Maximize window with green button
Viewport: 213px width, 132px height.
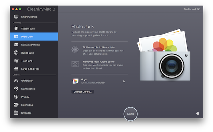coord(20,9)
